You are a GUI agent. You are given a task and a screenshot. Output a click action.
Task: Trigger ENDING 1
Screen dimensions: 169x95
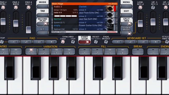(x=153, y=52)
